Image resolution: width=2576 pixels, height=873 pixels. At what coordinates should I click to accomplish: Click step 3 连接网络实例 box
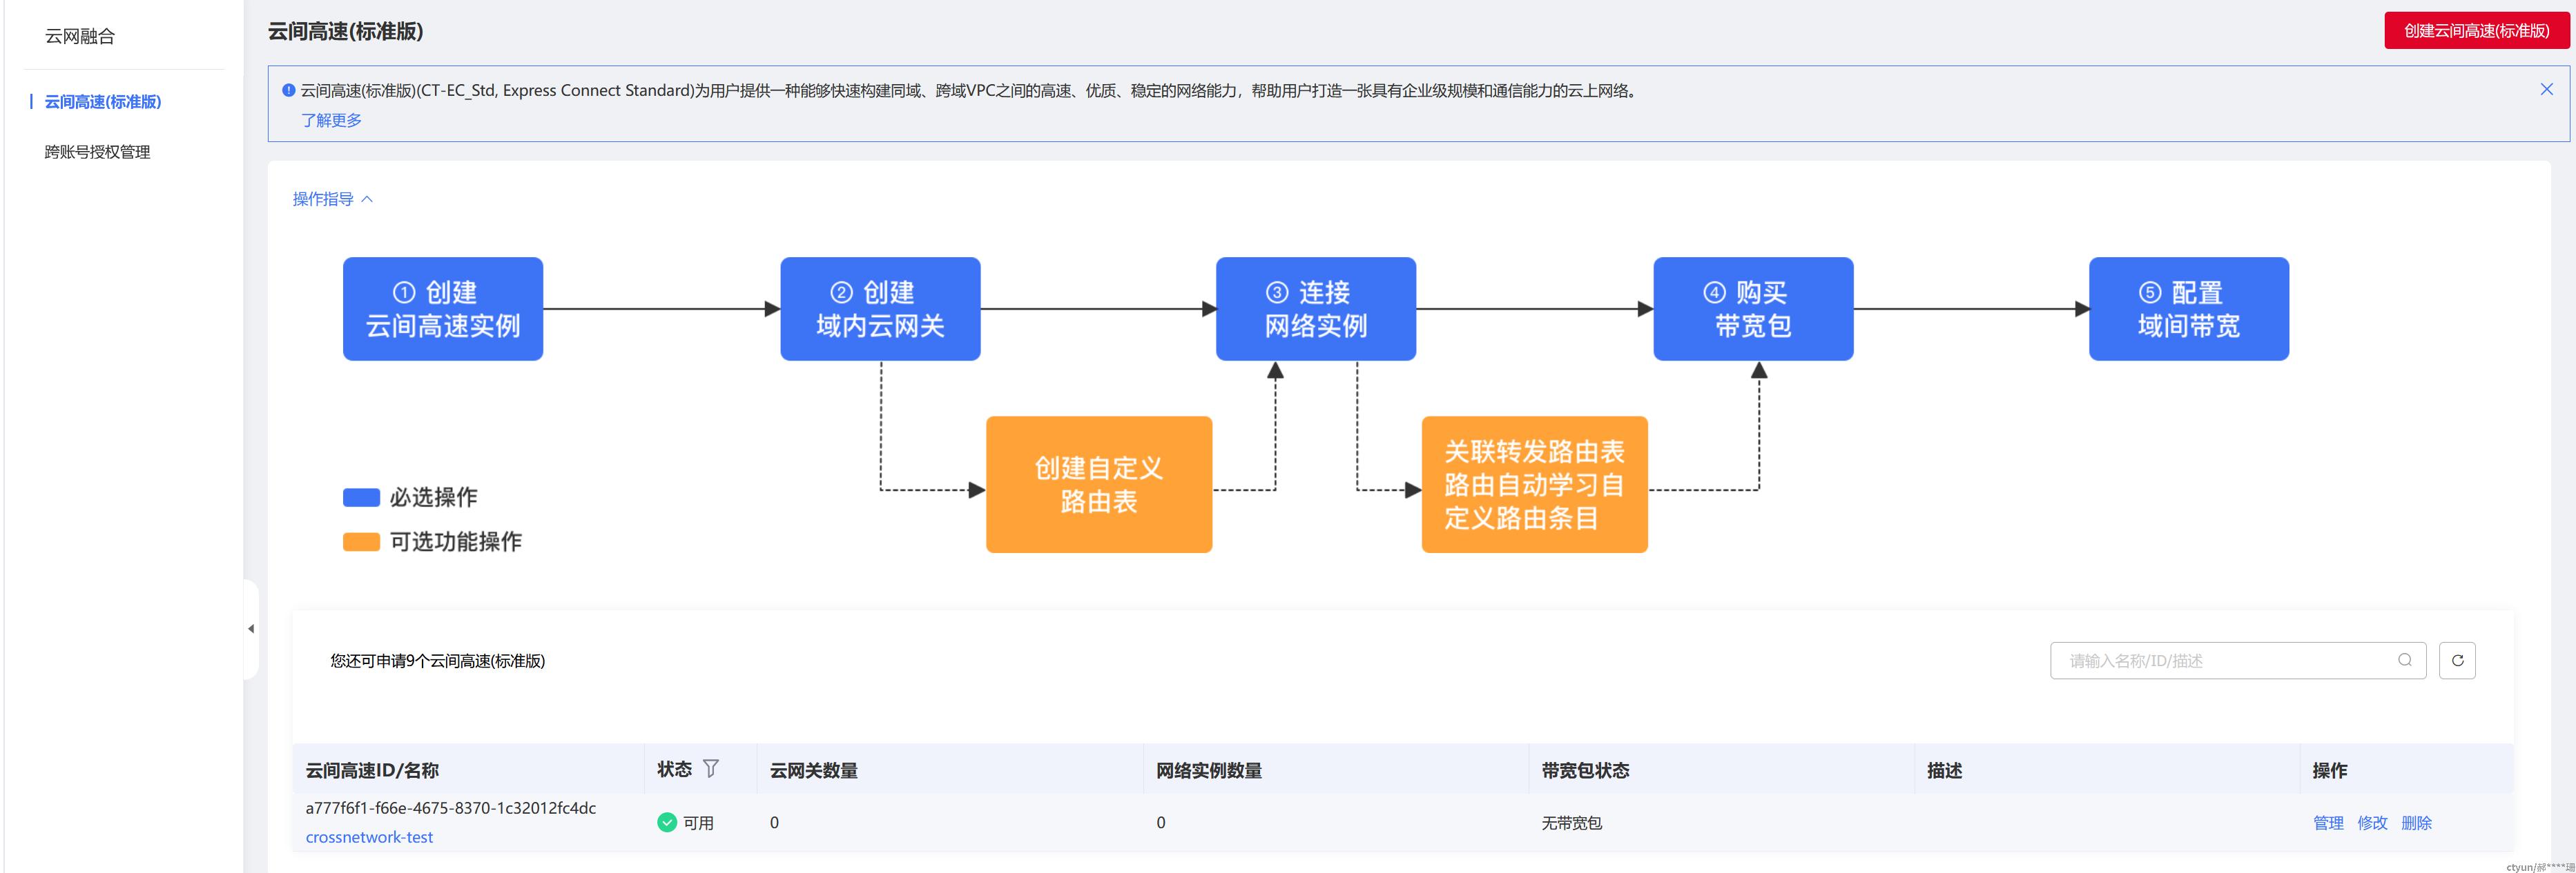[x=1316, y=309]
